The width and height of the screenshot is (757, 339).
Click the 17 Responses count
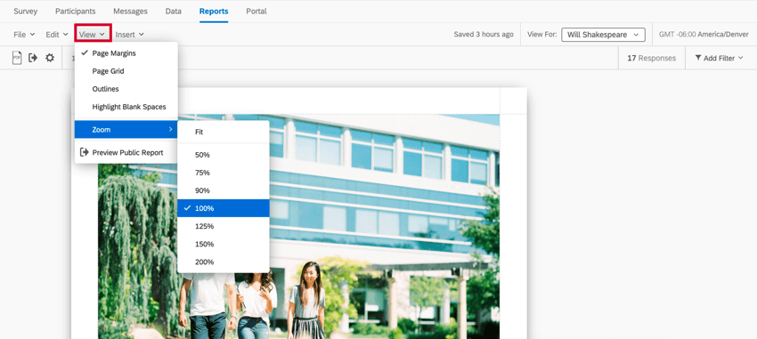(x=651, y=58)
